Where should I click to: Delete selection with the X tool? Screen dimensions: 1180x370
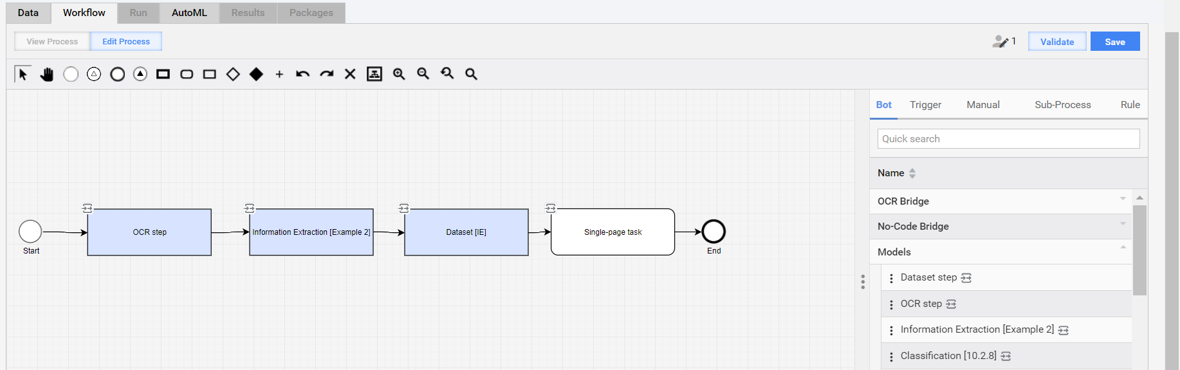[x=350, y=74]
